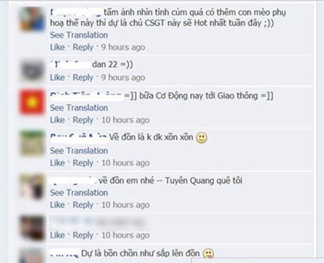This screenshot has height=263, width=324.
Task: See Translation for 'bữa Cơ Động' comment
Action: 79,108
